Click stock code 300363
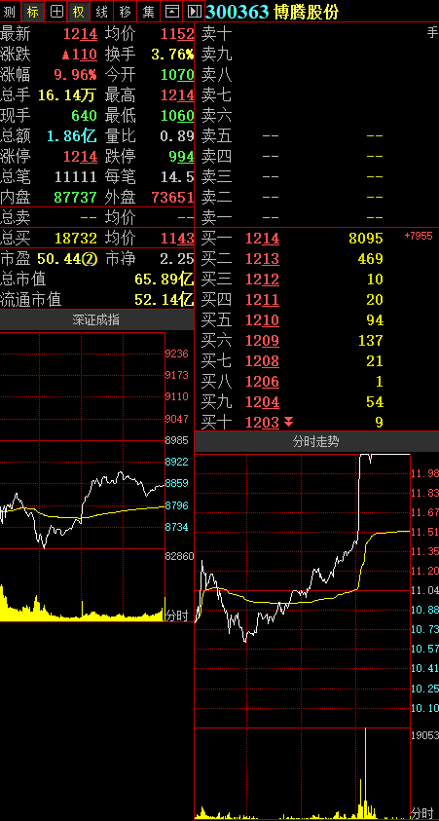 238,11
